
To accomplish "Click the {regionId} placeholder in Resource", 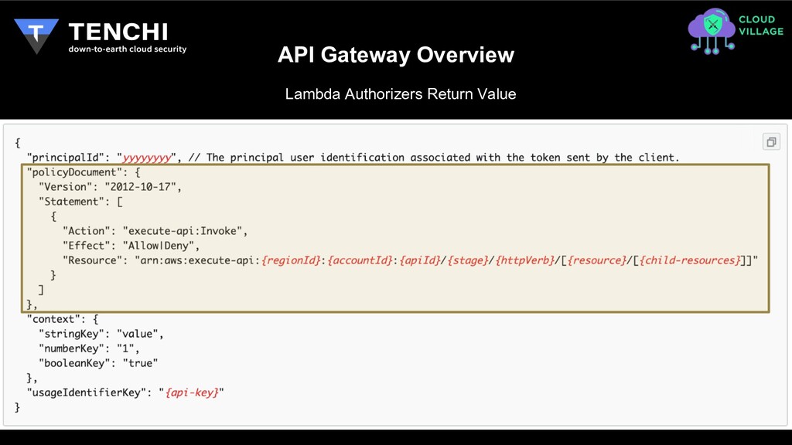I will [x=291, y=260].
